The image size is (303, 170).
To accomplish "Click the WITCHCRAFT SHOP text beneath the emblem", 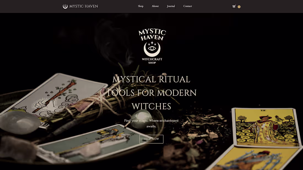I will pyautogui.click(x=152, y=61).
